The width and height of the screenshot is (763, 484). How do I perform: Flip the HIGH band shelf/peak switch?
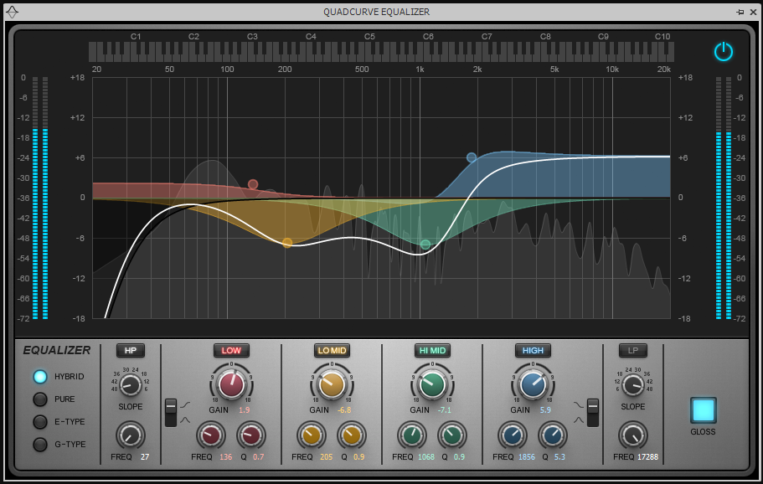[593, 413]
